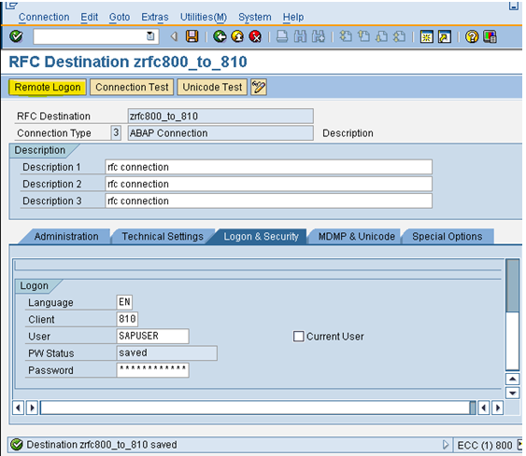Switch to the Technical Settings tab
The width and height of the screenshot is (526, 456).
163,236
